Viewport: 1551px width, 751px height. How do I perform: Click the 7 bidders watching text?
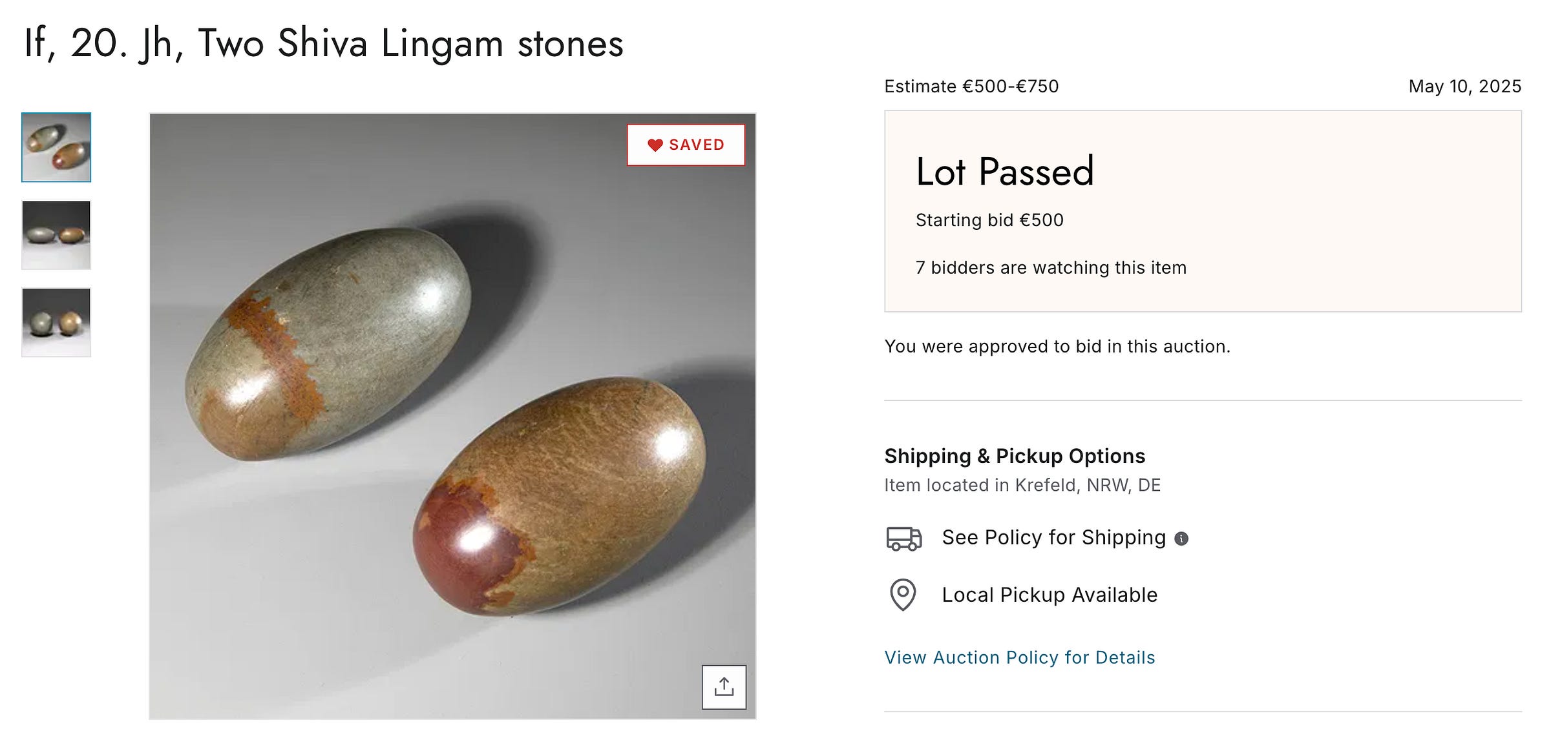[1051, 268]
